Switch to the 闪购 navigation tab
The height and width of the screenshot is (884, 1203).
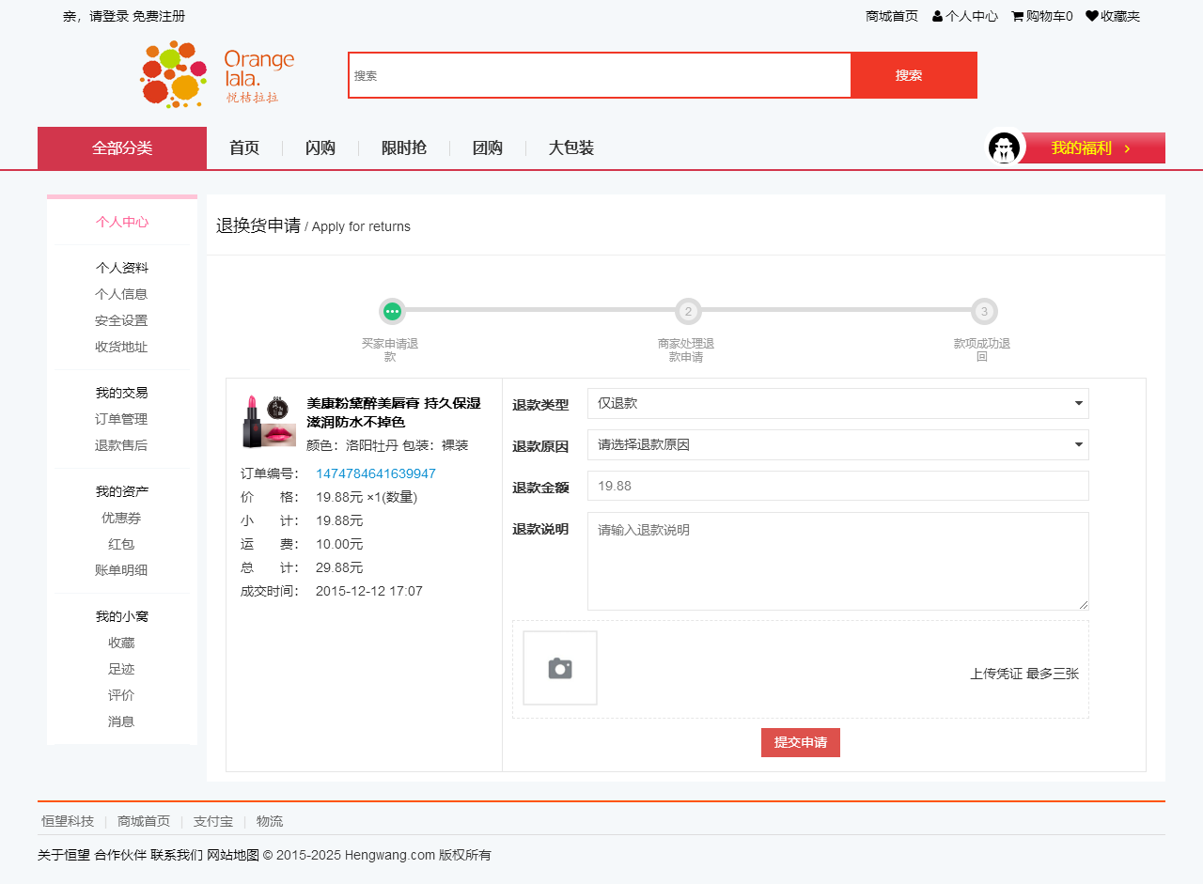(320, 148)
